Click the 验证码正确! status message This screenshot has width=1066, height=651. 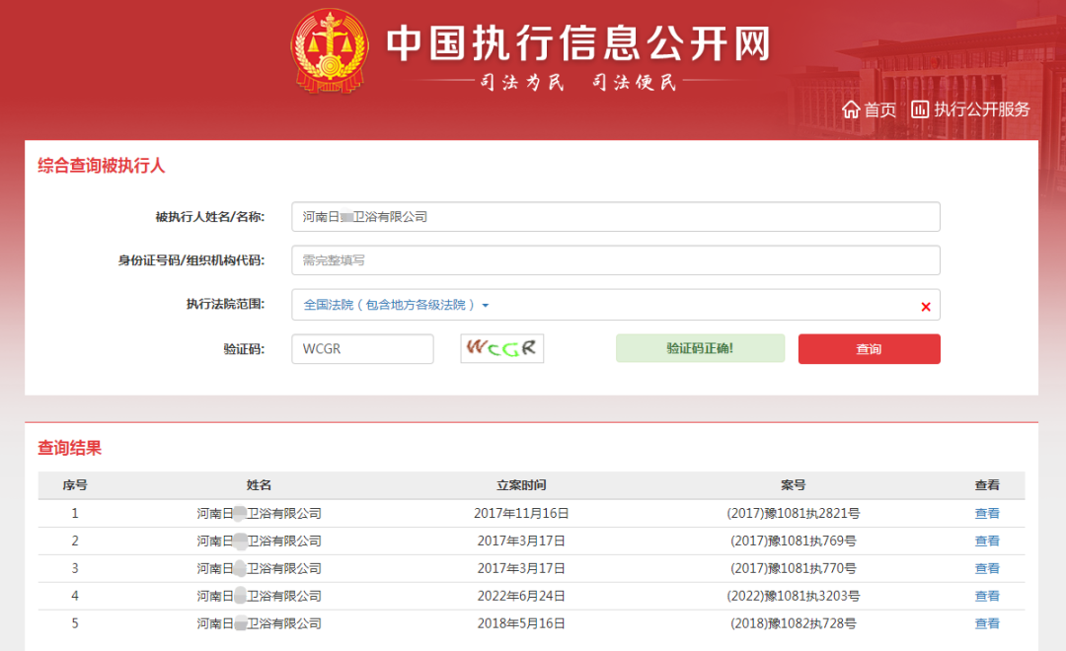700,348
